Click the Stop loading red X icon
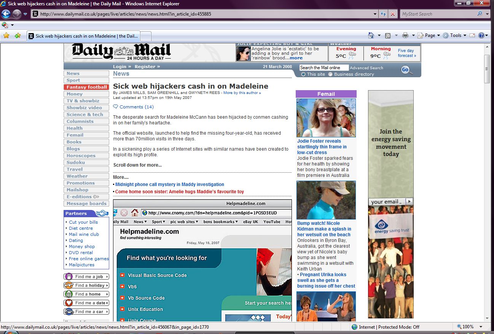Screen dimensions: 494x334 (x=393, y=14)
